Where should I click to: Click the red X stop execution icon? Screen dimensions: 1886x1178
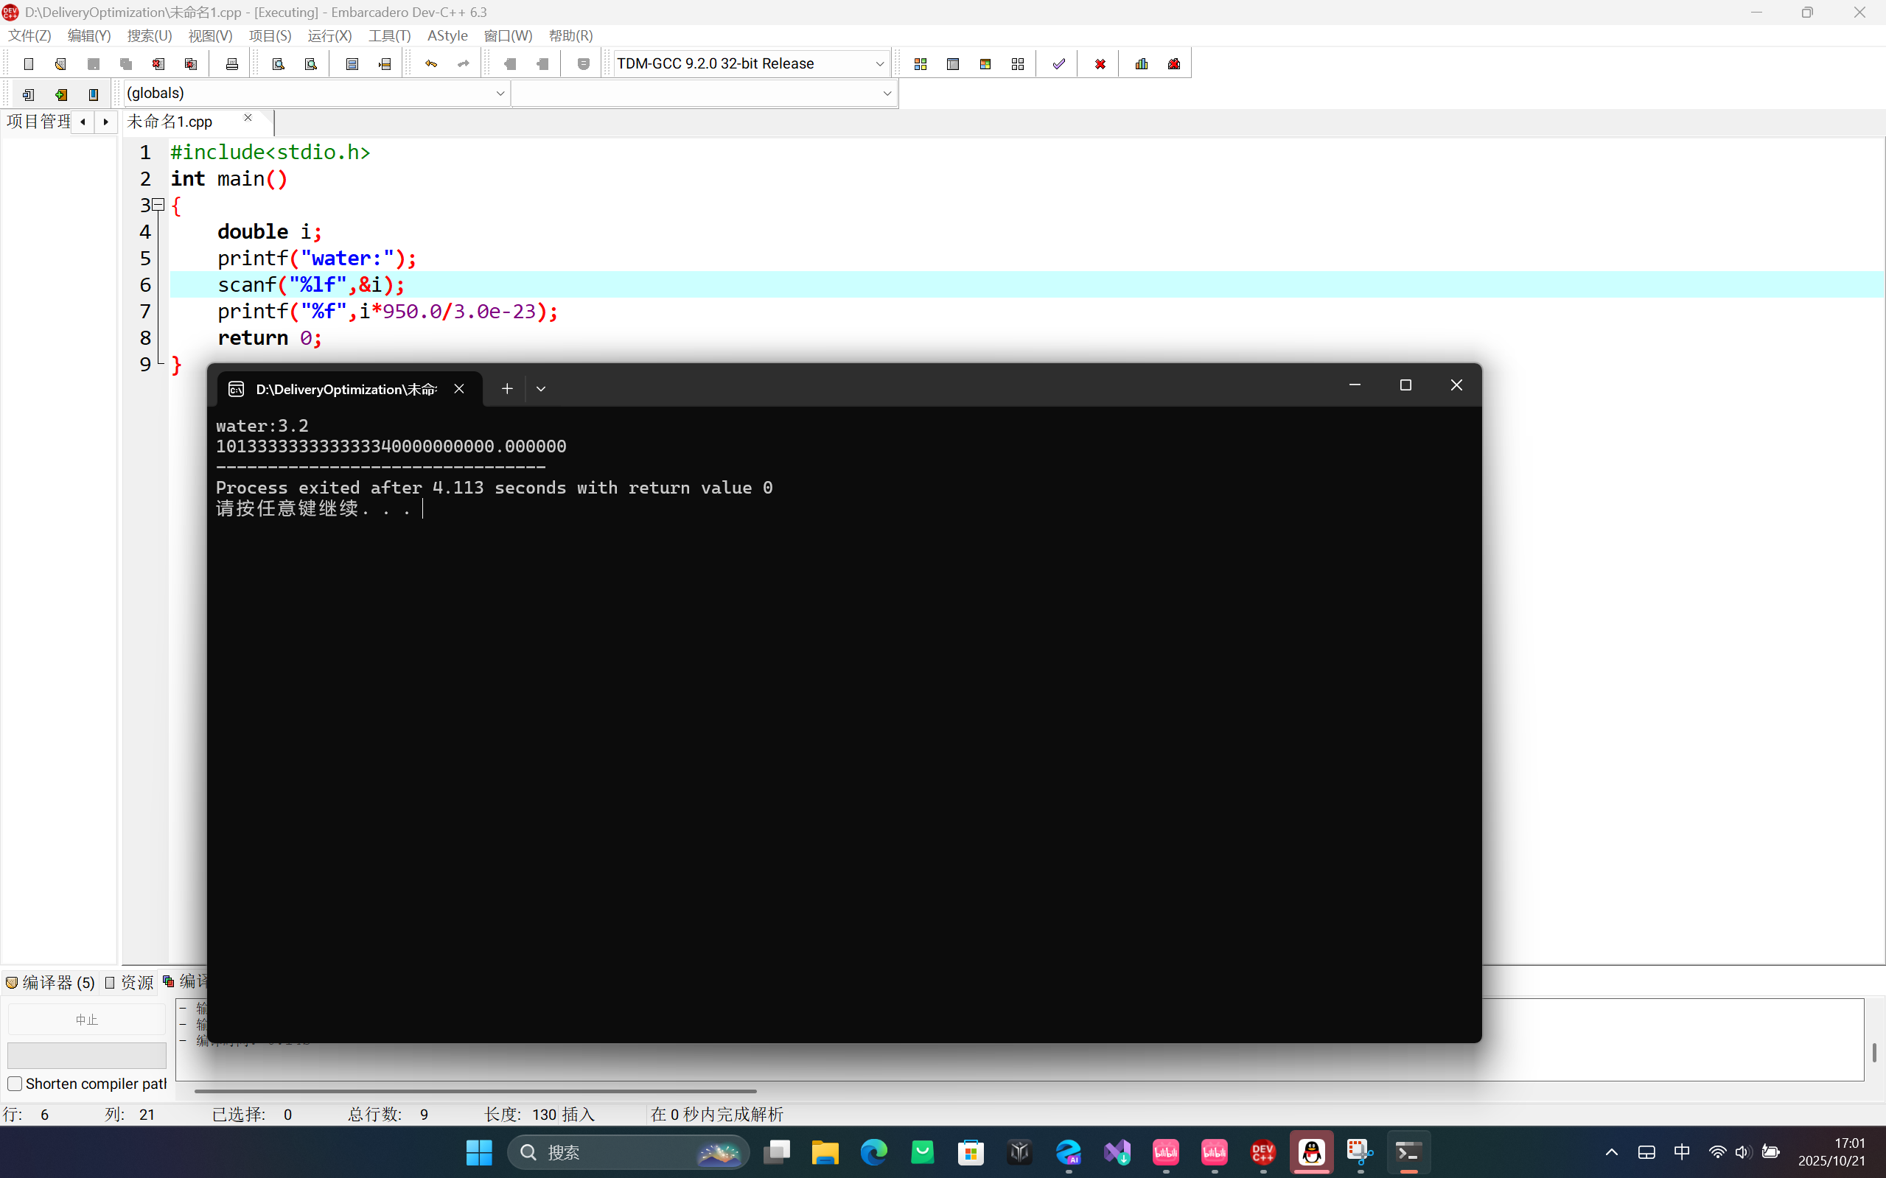[1100, 64]
